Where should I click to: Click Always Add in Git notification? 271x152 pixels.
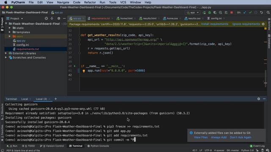(218, 137)
